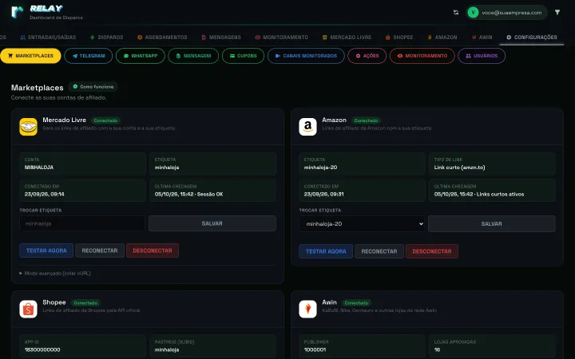This screenshot has width=575, height=359.
Task: Click the document icon beside Mensagens tab
Action: click(204, 37)
